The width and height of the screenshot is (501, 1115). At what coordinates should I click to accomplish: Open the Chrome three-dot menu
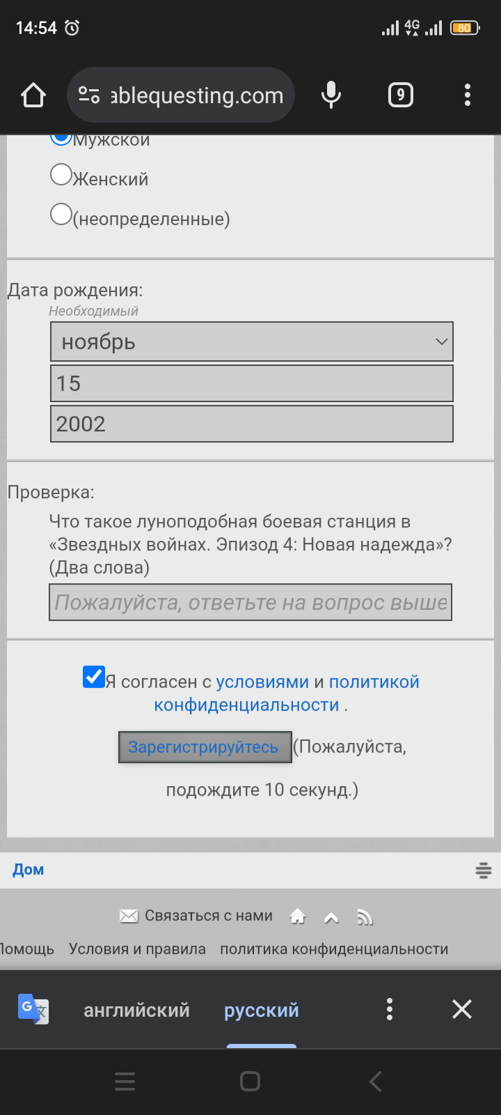pyautogui.click(x=468, y=95)
